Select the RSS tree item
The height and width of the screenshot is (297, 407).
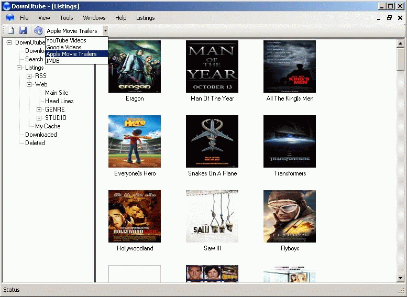pos(41,76)
